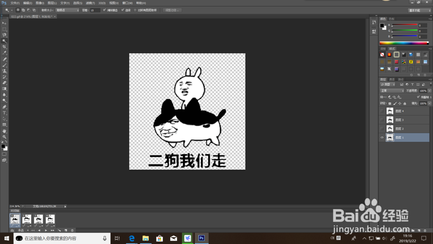Image resolution: width=433 pixels, height=244 pixels.
Task: Click the lock transparent pixels icon
Action: pos(390,103)
